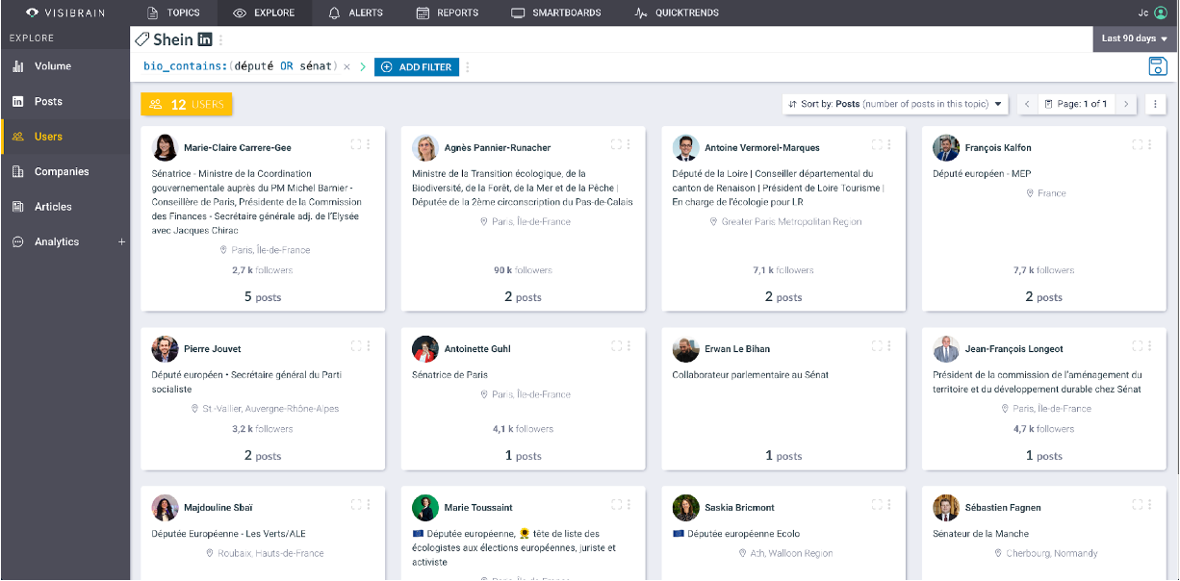This screenshot has width=1180, height=581.
Task: Open filter bar more options menu
Action: click(x=468, y=67)
